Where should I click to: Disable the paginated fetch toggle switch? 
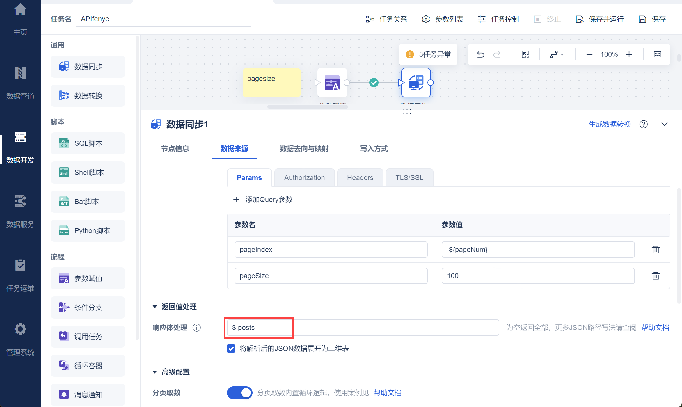tap(240, 393)
